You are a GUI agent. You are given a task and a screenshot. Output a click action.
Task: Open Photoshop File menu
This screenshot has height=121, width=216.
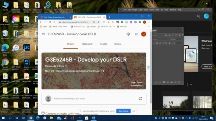125,10
